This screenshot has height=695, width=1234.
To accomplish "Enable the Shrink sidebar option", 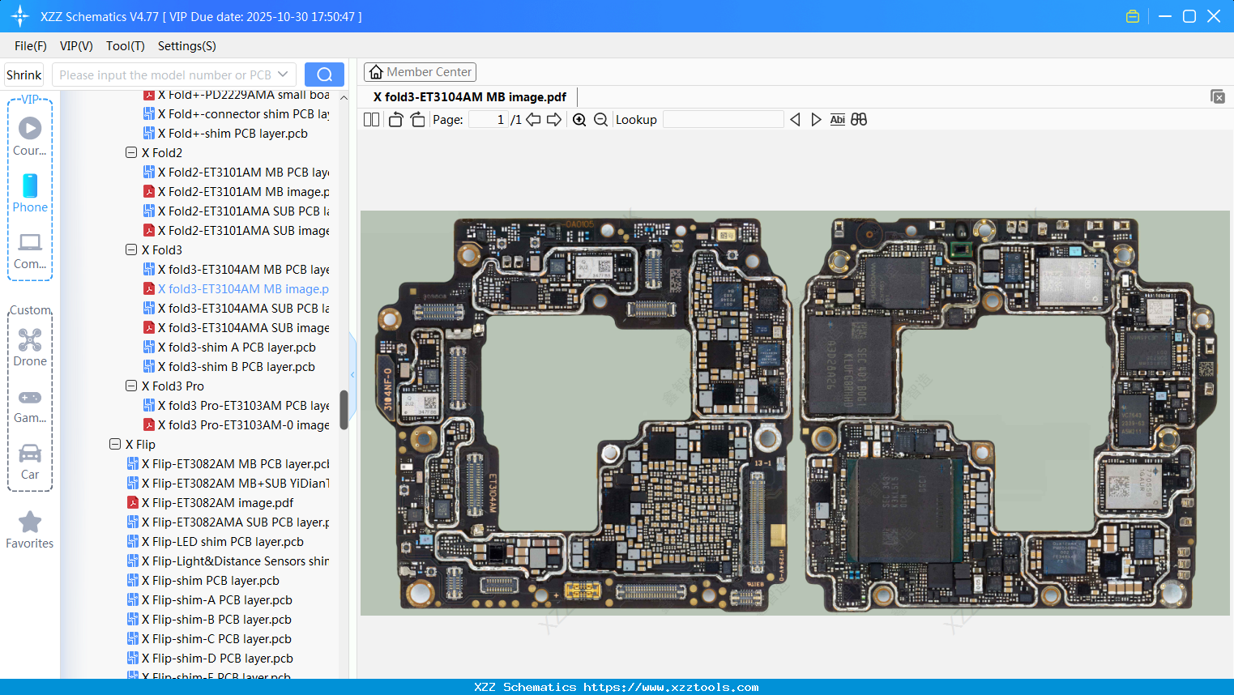I will [23, 74].
